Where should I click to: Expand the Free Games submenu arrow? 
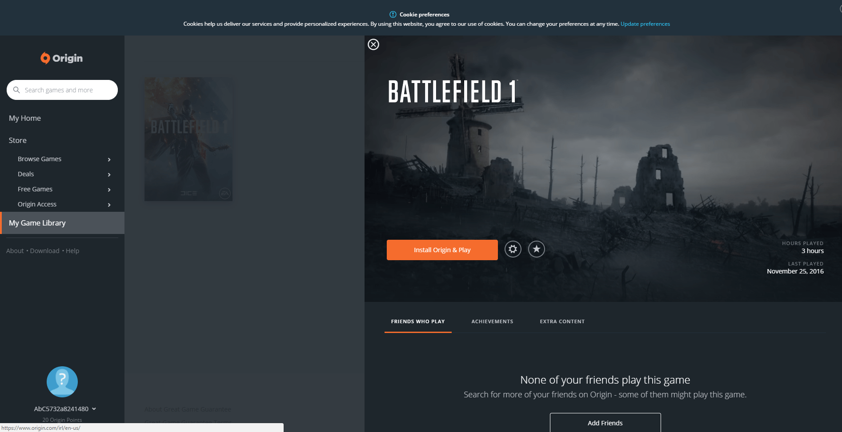coord(109,190)
